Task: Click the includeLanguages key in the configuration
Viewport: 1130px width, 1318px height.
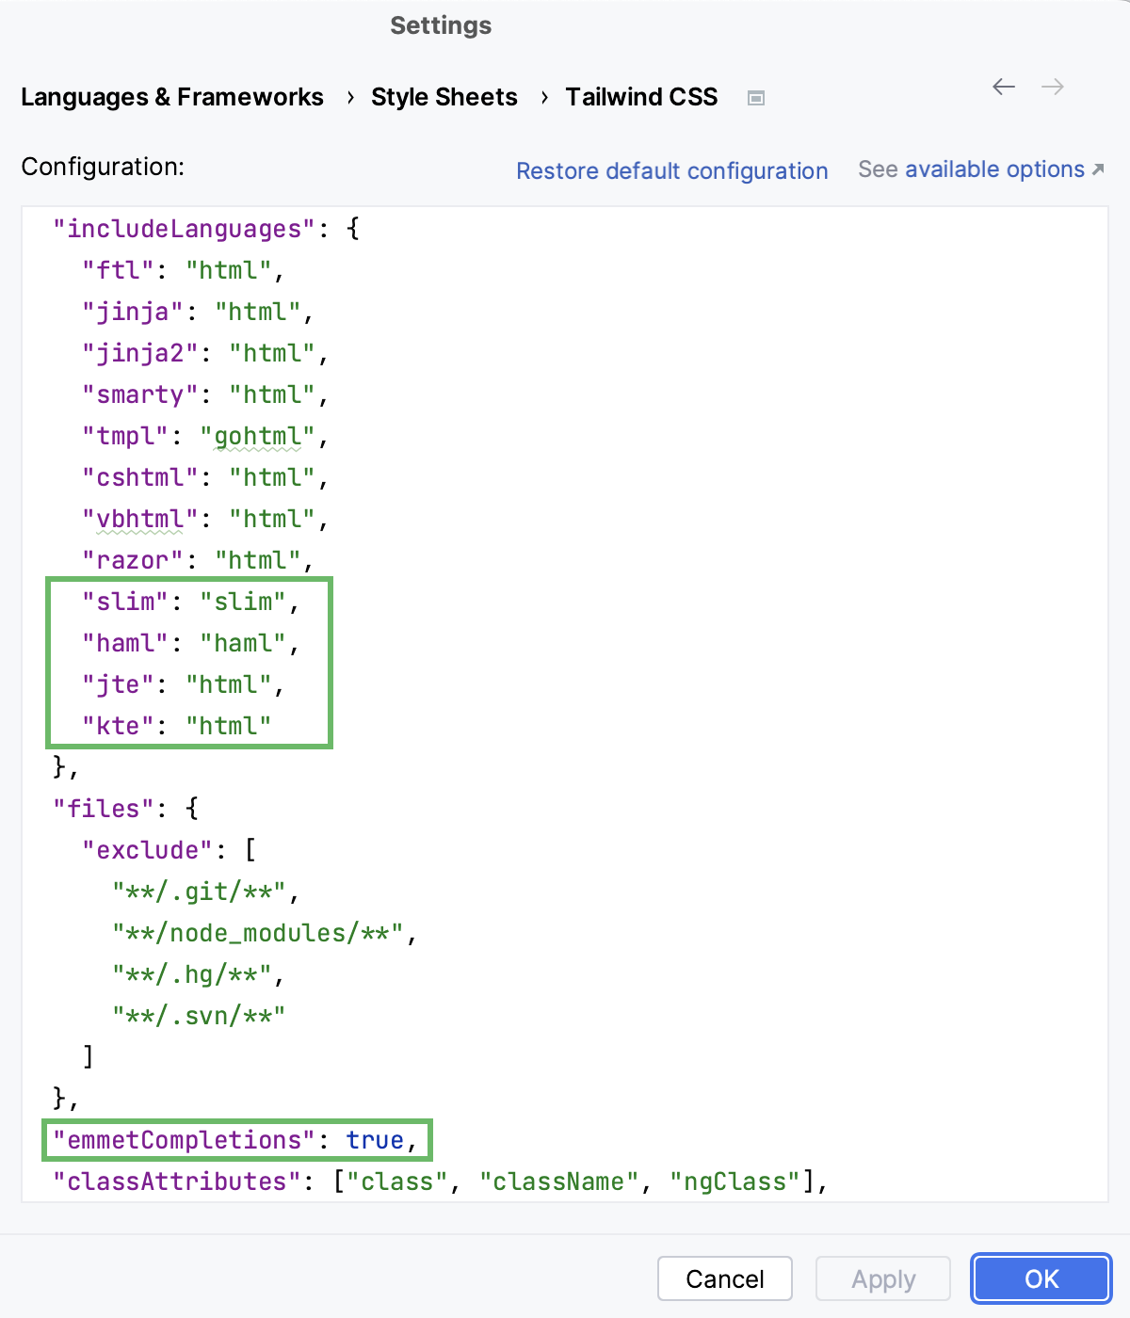Action: [x=184, y=228]
